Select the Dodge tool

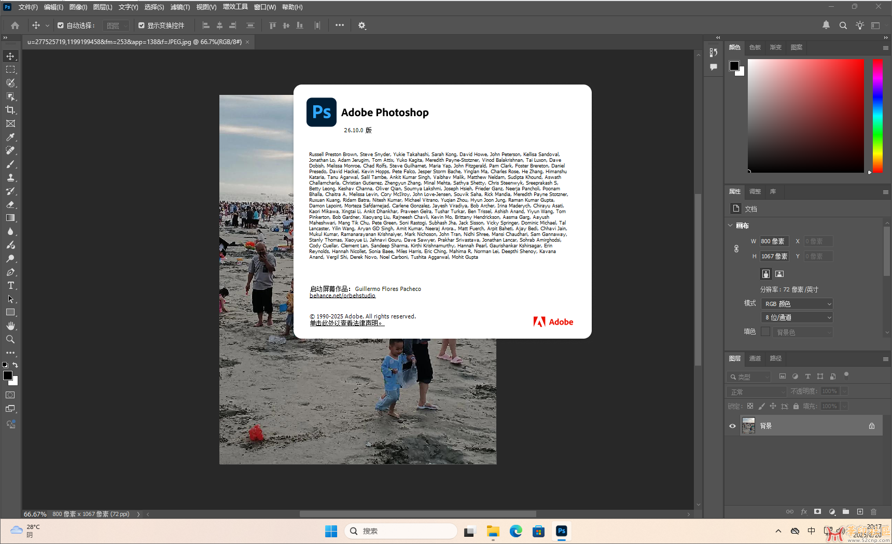tap(10, 258)
